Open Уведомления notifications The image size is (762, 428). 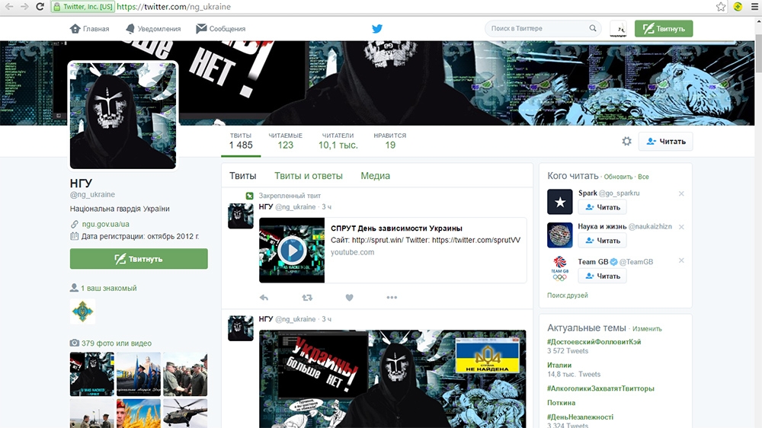152,29
